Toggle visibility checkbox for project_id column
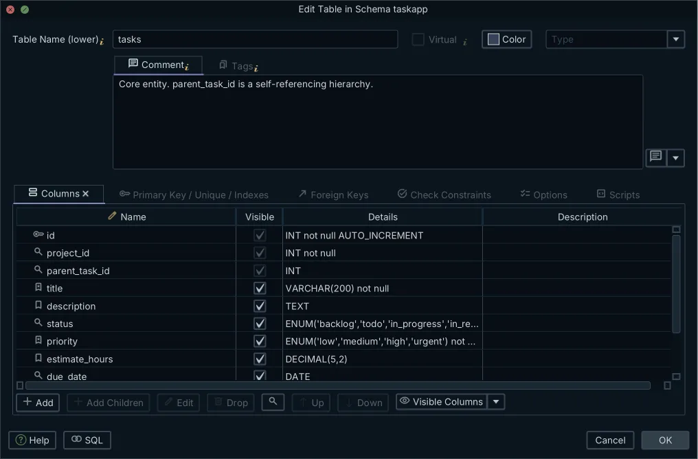 pyautogui.click(x=260, y=253)
